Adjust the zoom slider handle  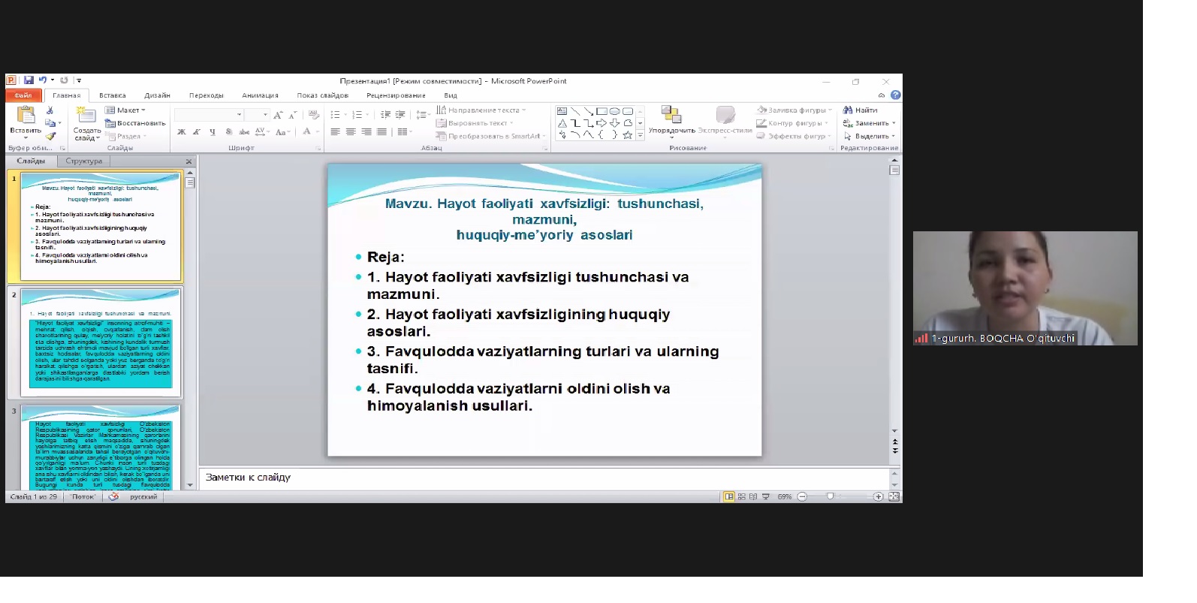[x=830, y=496]
